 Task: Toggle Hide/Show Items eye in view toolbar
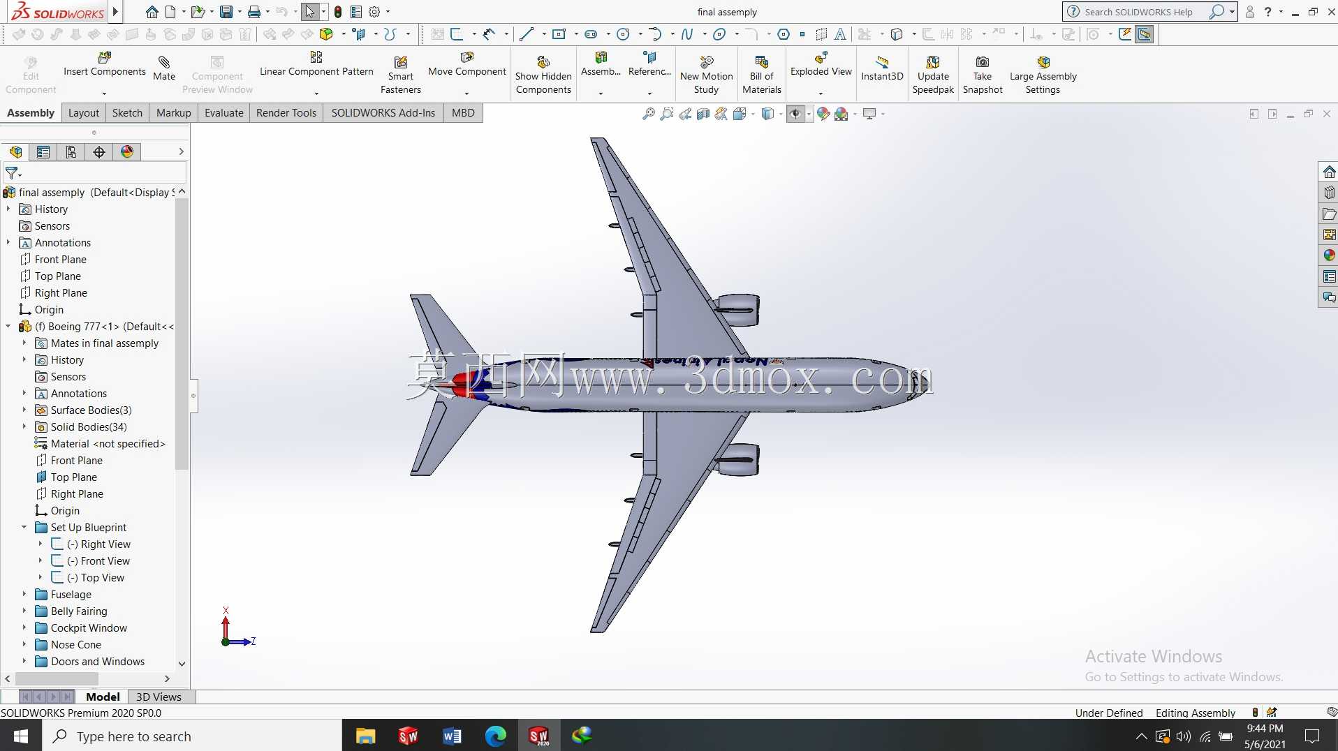point(795,114)
